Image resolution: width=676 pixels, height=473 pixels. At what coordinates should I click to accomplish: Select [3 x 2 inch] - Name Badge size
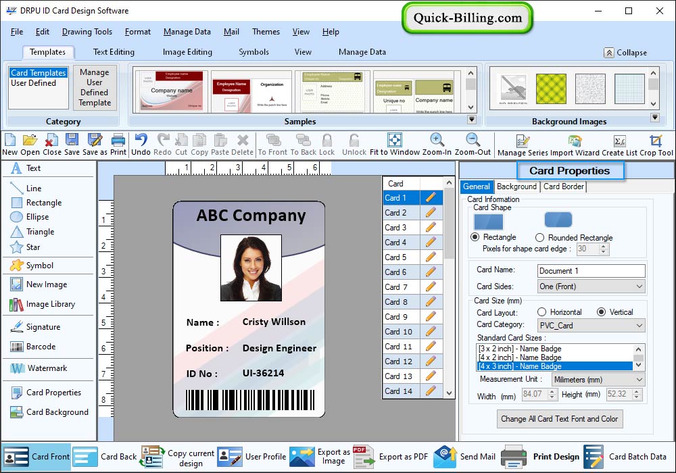tap(555, 349)
